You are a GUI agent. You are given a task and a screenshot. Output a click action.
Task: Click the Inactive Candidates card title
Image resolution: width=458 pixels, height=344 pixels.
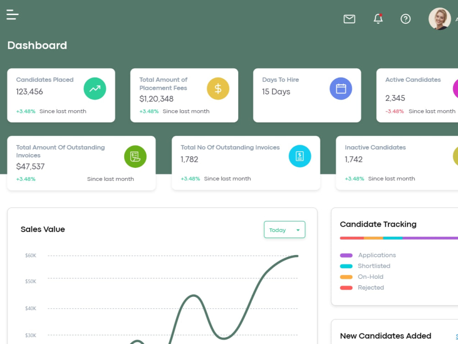pos(375,147)
